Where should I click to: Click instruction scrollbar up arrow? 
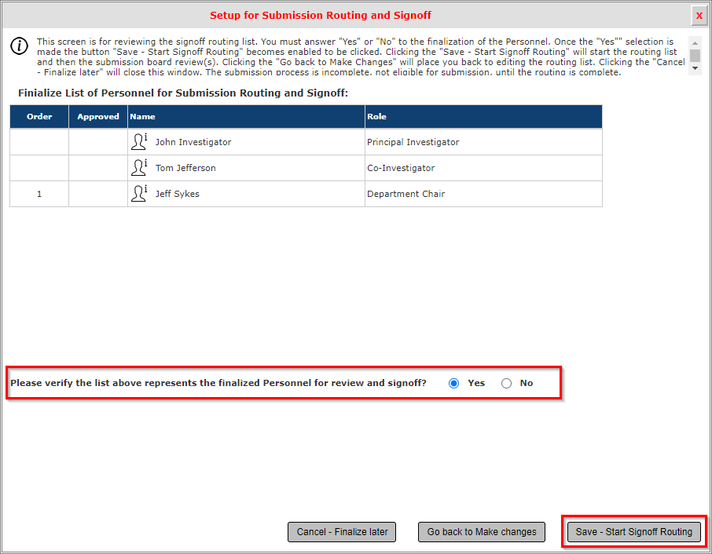695,42
